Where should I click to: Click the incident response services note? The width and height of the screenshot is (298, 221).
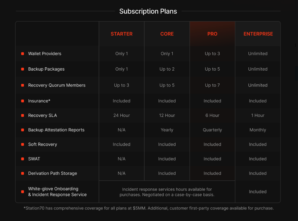[167, 192]
